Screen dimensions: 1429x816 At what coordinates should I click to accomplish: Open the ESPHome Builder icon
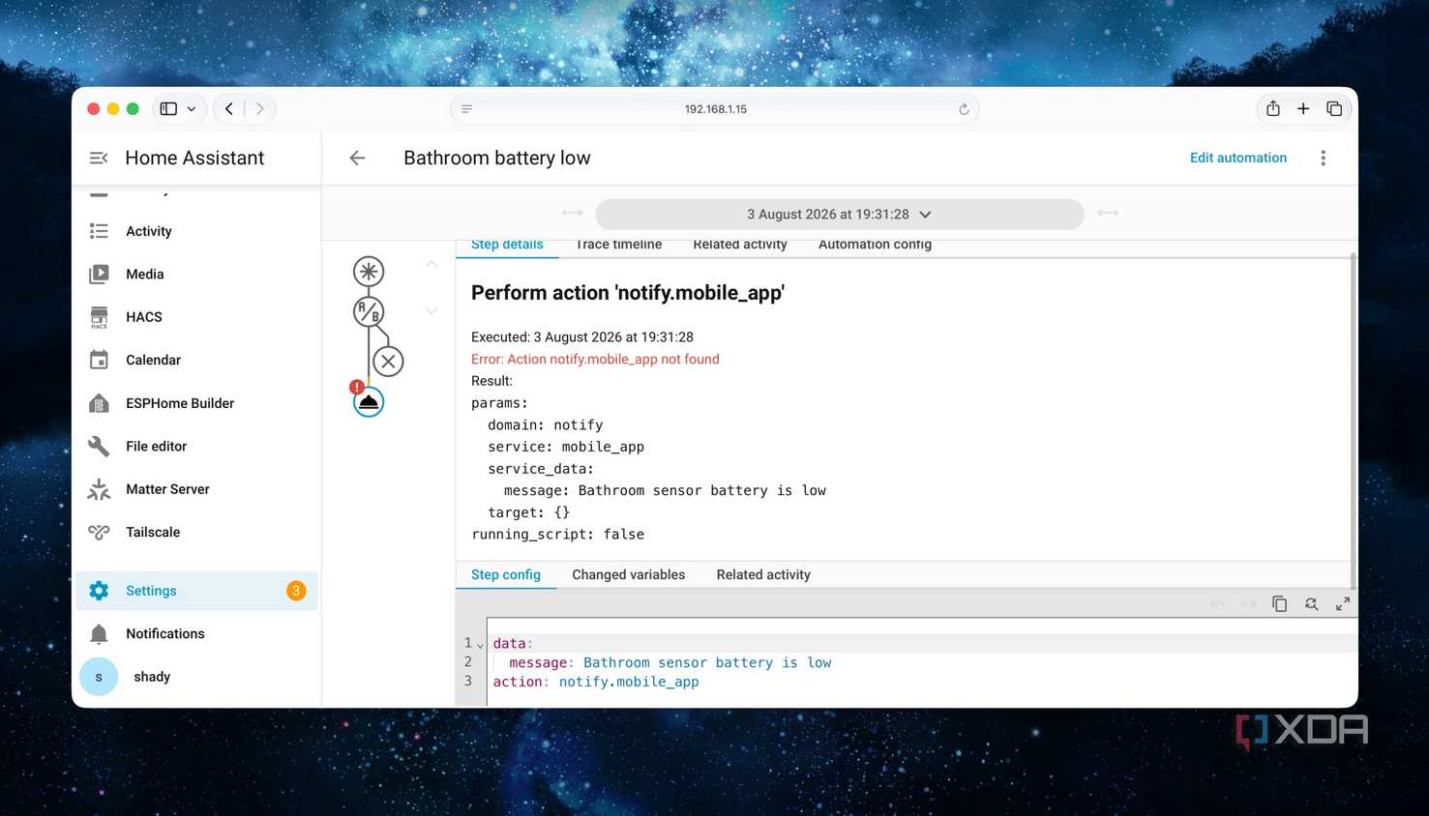(99, 403)
